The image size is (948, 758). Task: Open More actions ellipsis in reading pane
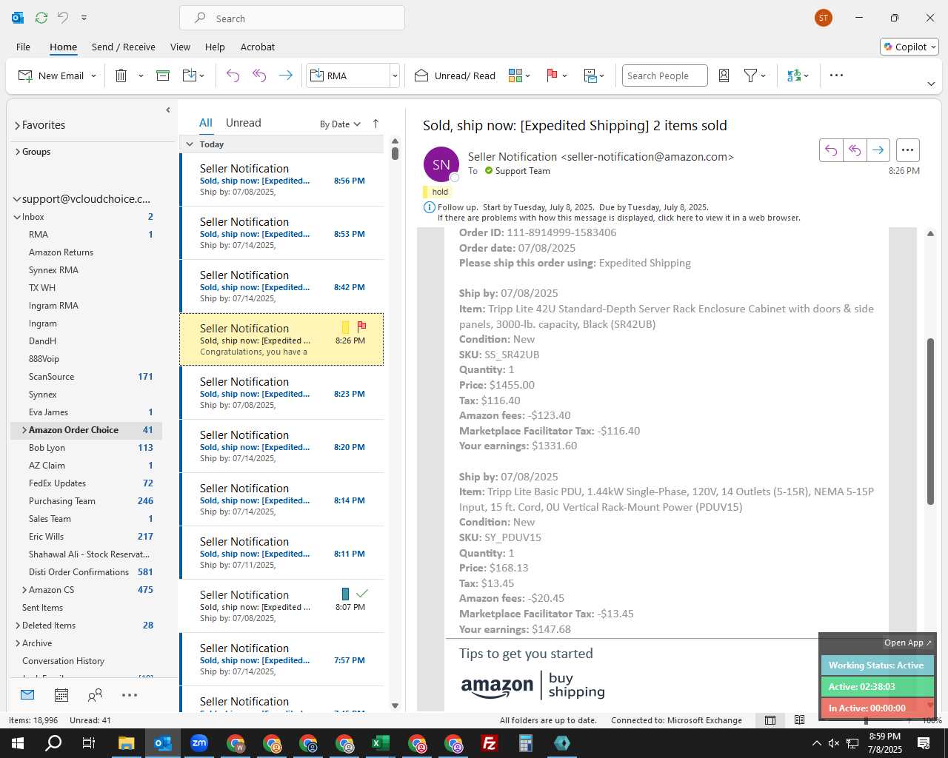907,150
